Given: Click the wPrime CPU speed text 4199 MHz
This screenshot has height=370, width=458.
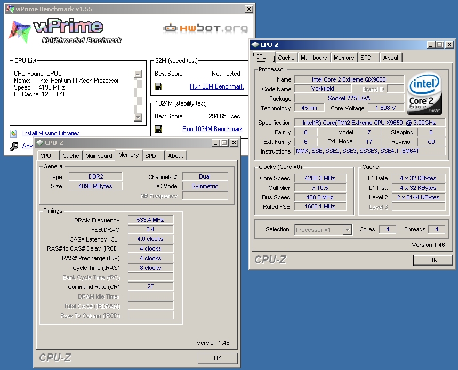Looking at the screenshot, I should pyautogui.click(x=52, y=87).
